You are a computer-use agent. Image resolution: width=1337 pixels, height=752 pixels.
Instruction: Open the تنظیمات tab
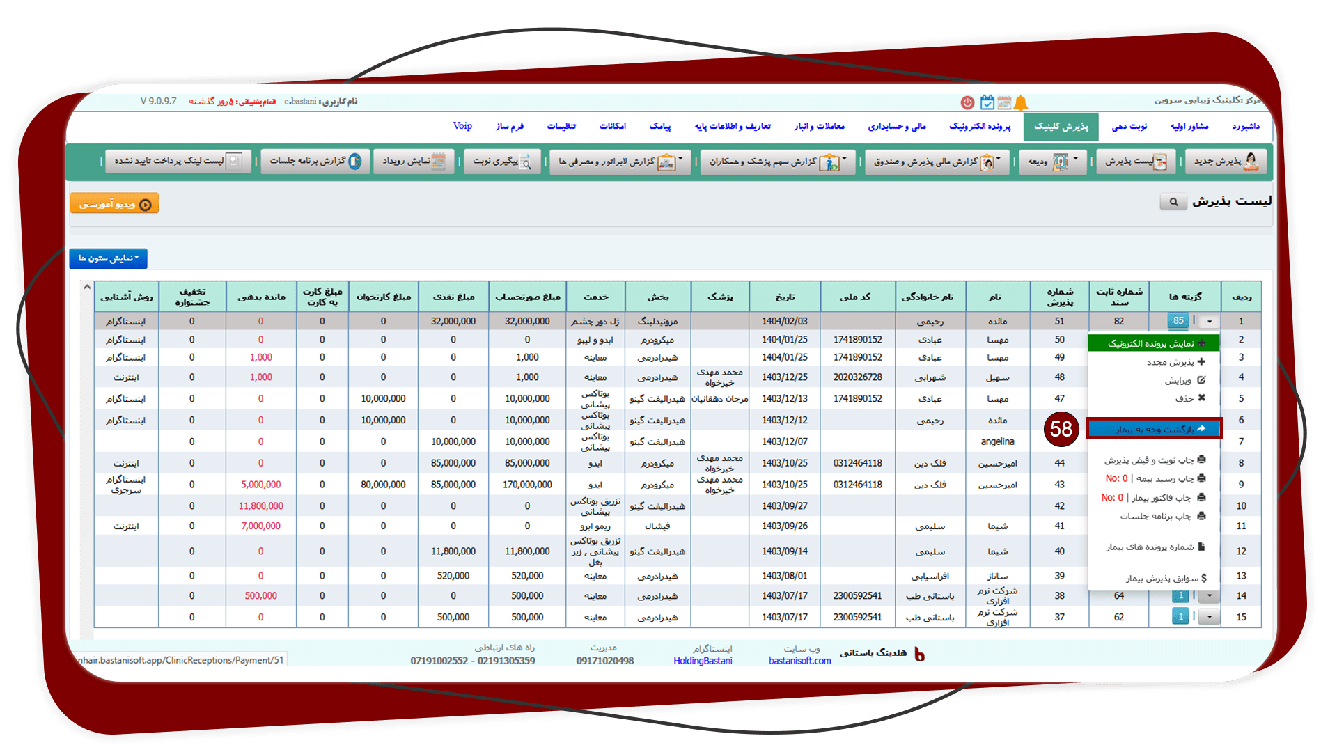click(561, 127)
